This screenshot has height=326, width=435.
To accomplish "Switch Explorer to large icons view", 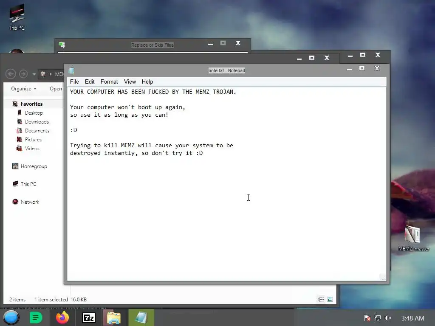I will pos(330,299).
